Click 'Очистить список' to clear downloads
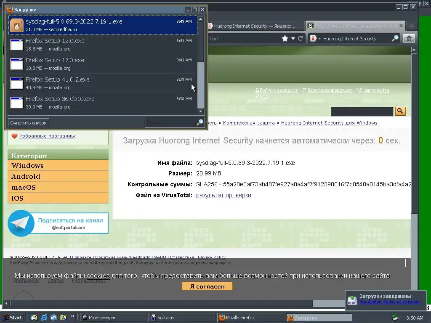The image size is (431, 323). (x=28, y=123)
